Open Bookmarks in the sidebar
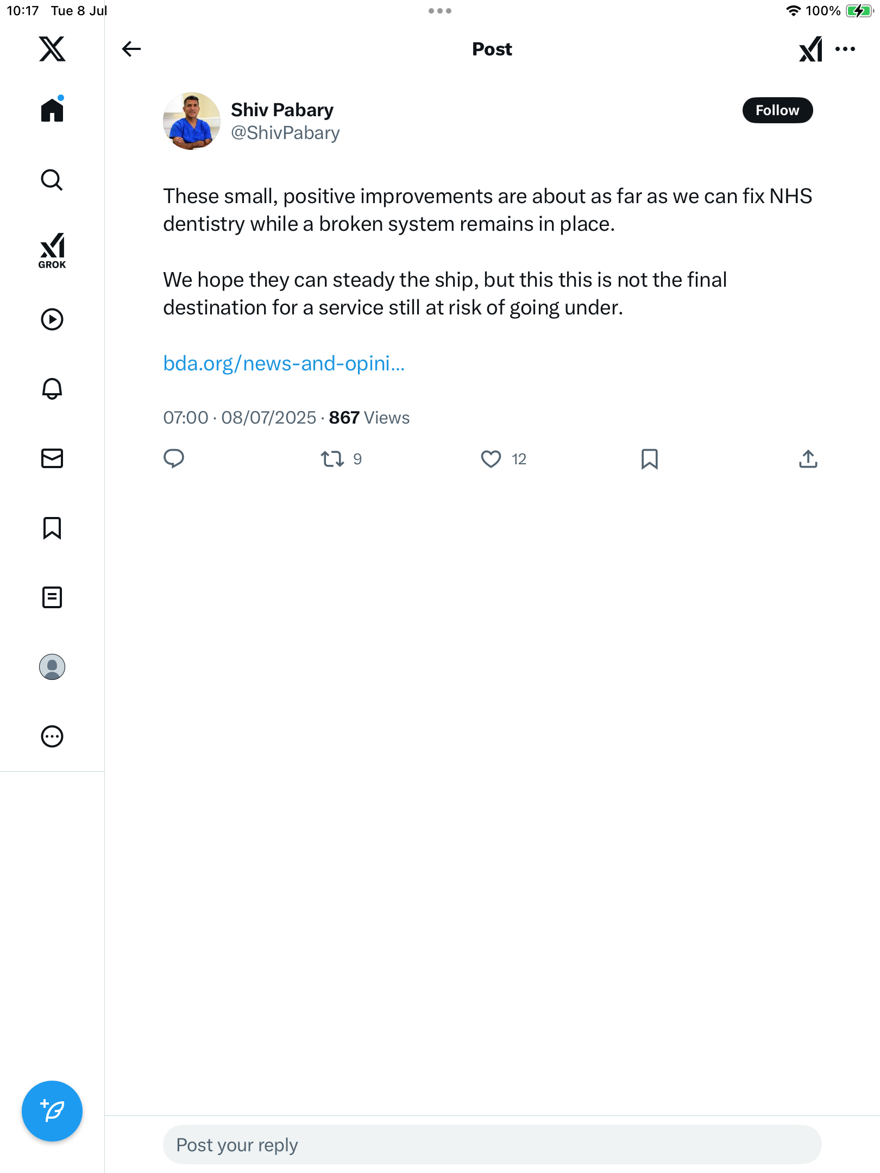880x1173 pixels. (x=52, y=528)
